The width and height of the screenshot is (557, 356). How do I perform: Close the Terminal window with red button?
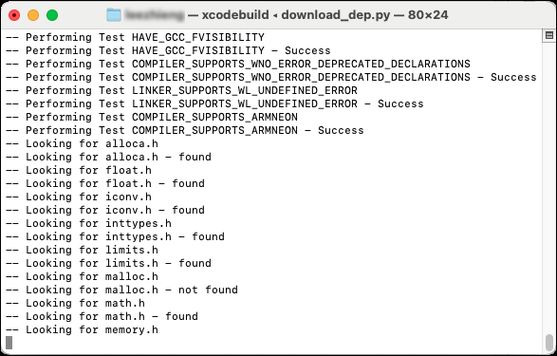coord(14,15)
